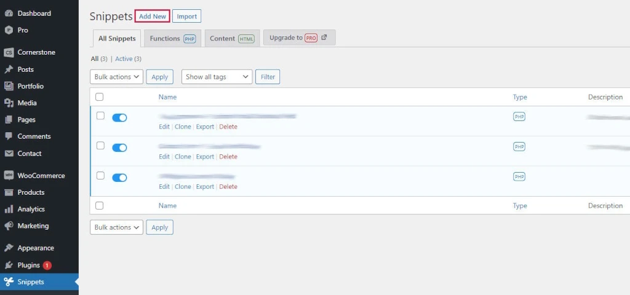This screenshot has width=630, height=295.
Task: Open Snippets menu item in sidebar
Action: (39, 281)
